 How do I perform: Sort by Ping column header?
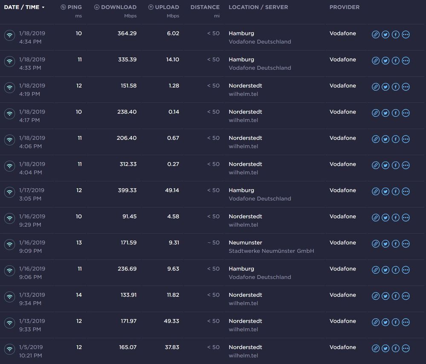[x=71, y=7]
